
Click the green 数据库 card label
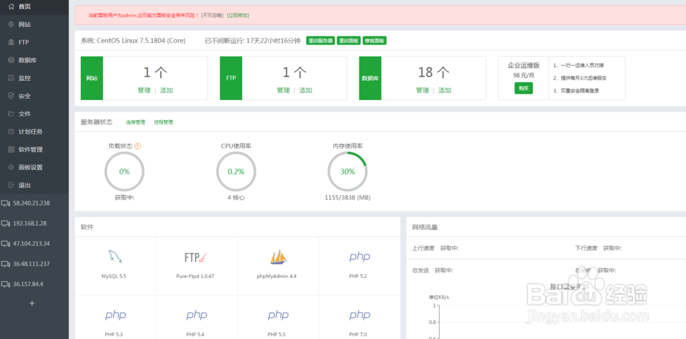click(x=370, y=78)
